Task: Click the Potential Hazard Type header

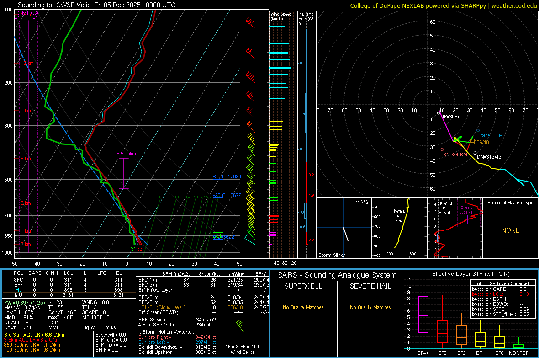Action: point(510,203)
